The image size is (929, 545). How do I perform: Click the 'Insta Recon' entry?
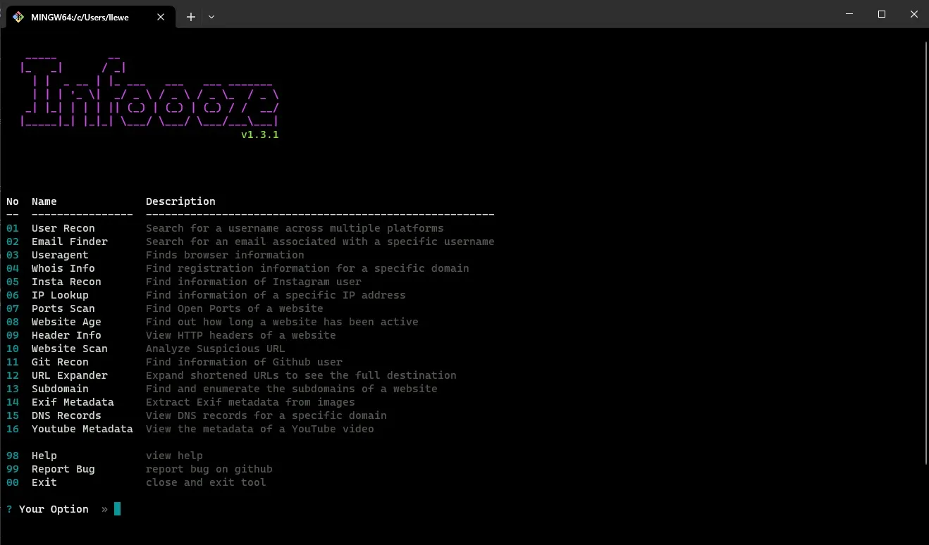[66, 282]
